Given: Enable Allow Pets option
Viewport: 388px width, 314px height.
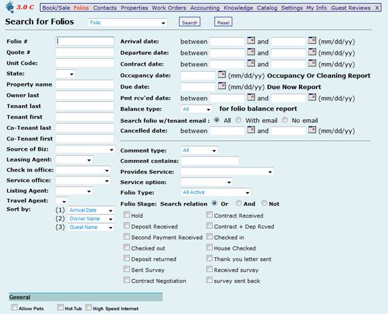Looking at the screenshot, I should coord(14,307).
